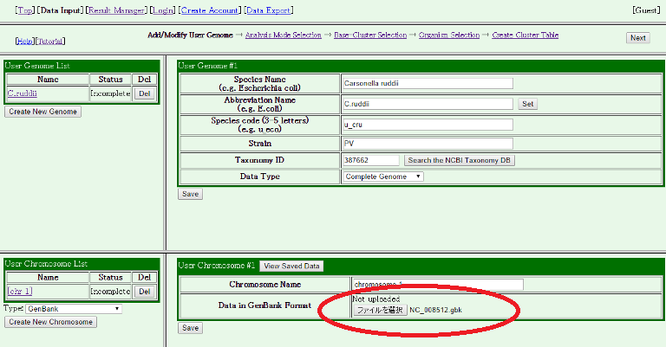The height and width of the screenshot is (347, 666).
Task: Expand the Data Type dropdown
Action: pyautogui.click(x=383, y=177)
